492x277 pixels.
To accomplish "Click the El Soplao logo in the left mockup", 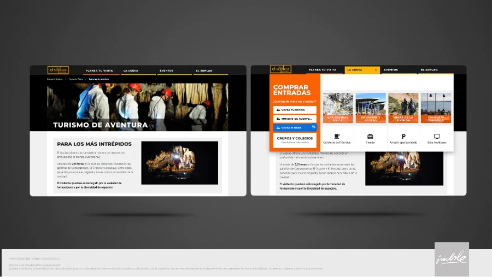I will (x=58, y=69).
